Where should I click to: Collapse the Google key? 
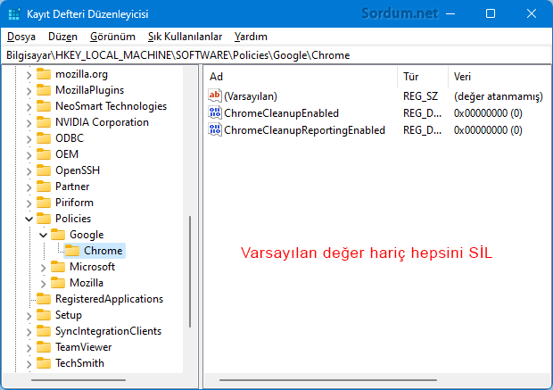coord(43,235)
